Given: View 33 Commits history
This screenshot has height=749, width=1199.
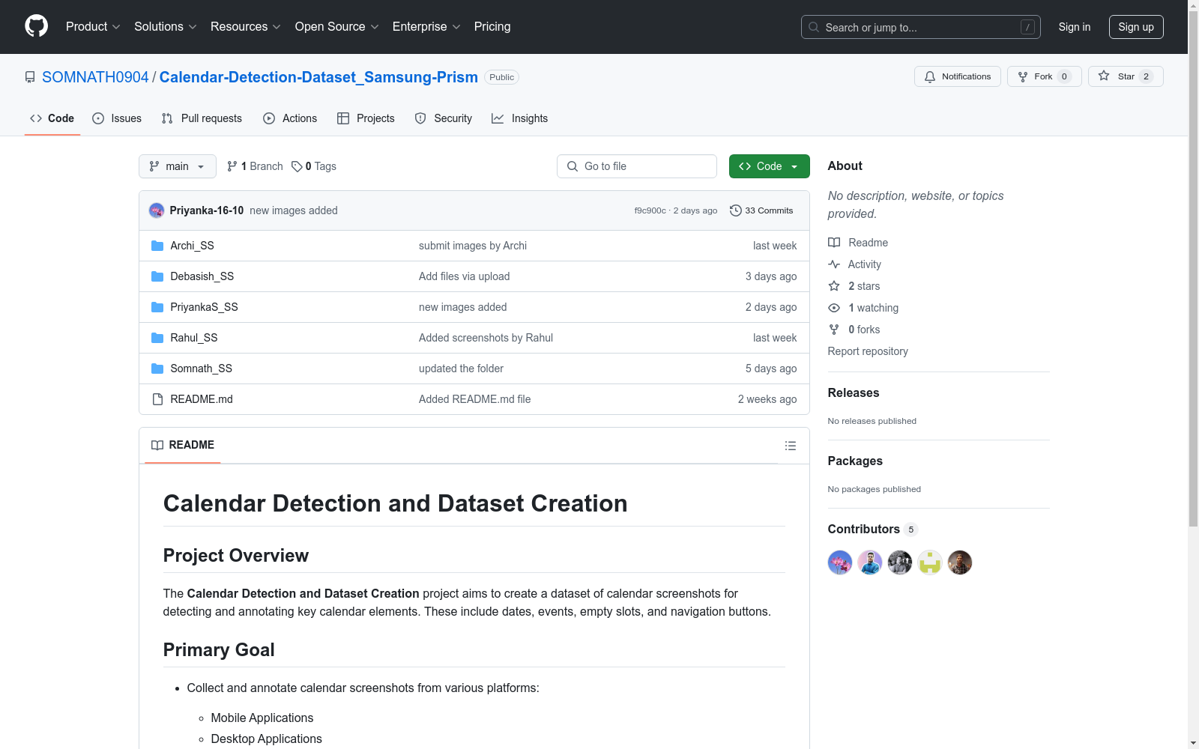Looking at the screenshot, I should (761, 210).
